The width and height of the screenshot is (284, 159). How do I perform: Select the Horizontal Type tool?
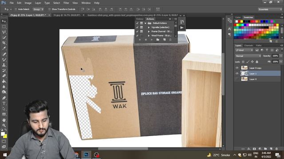[x=4, y=103]
